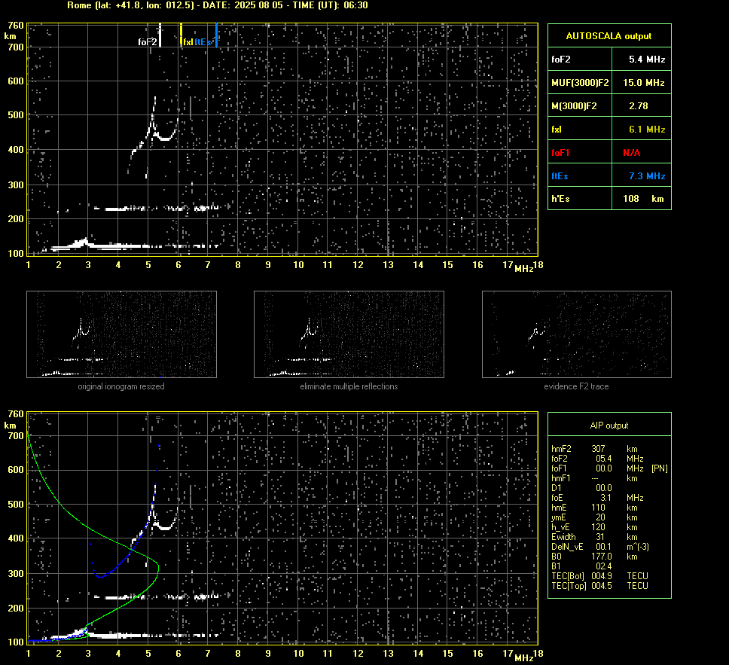The height and width of the screenshot is (665, 729).
Task: Select the 3.1 foE value
Action: pyautogui.click(x=605, y=498)
